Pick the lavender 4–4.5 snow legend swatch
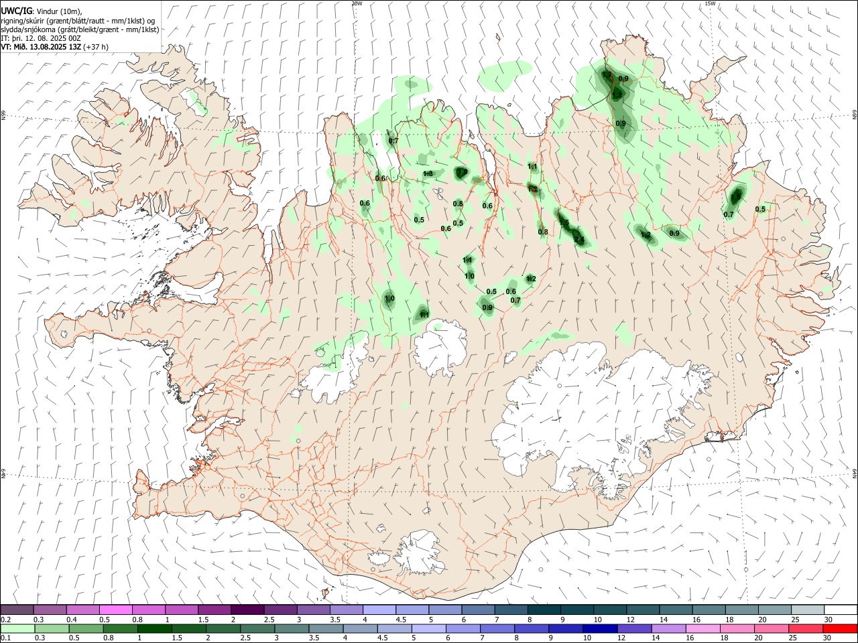Image resolution: width=858 pixels, height=643 pixels. [379, 610]
